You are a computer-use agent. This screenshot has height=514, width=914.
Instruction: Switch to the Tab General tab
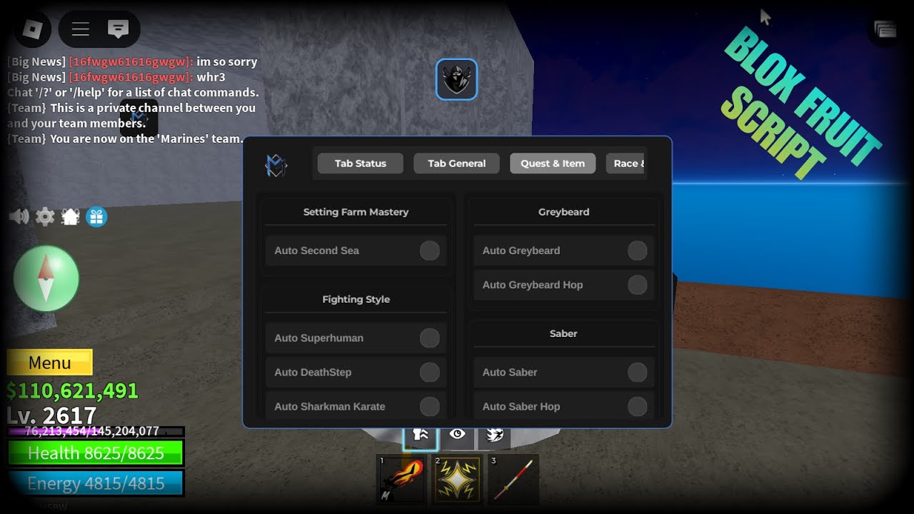point(456,163)
